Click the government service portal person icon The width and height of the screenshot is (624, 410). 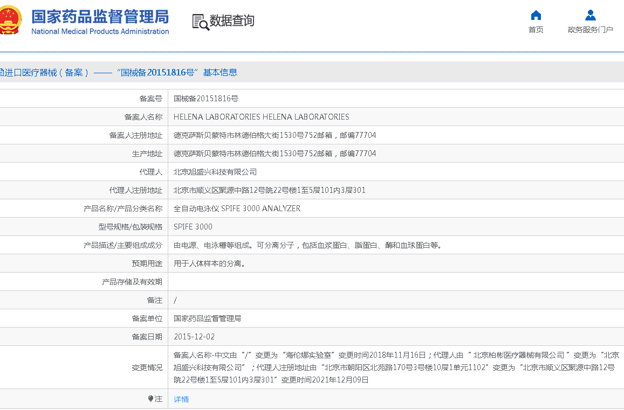[x=590, y=15]
